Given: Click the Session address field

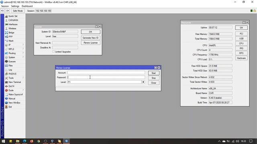Looking at the screenshot, I should (x=43, y=11).
